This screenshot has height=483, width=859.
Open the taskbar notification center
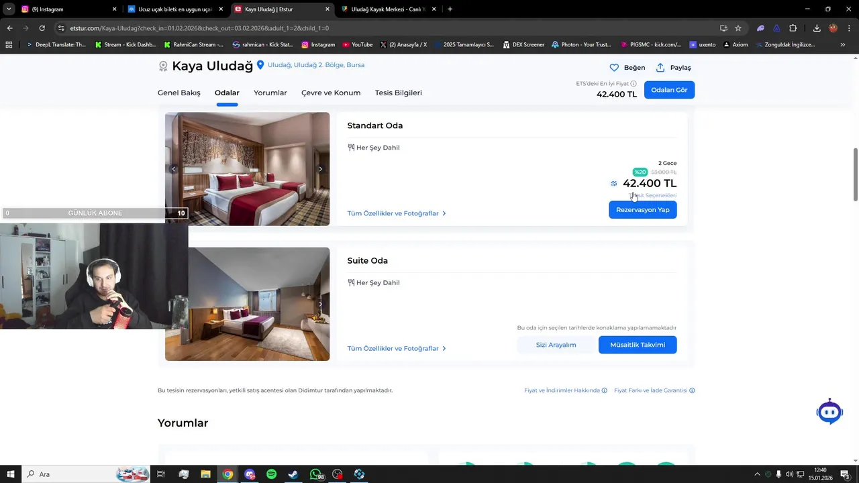click(x=844, y=474)
